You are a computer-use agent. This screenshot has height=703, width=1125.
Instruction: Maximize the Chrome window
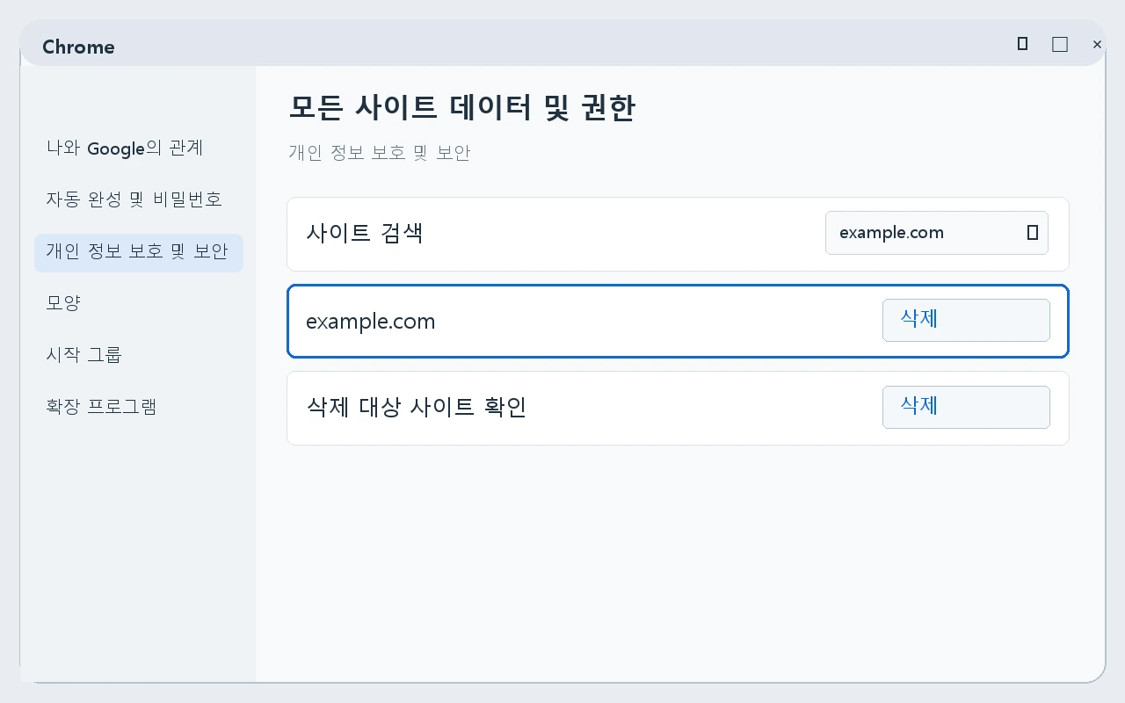[x=1060, y=44]
